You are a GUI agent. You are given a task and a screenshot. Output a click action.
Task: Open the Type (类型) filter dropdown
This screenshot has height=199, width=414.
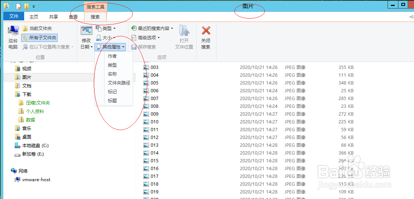(x=106, y=28)
